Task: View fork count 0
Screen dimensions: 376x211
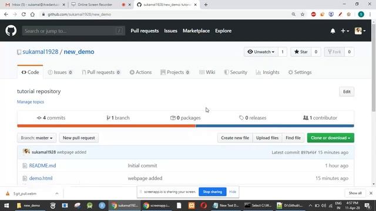Action: click(349, 52)
